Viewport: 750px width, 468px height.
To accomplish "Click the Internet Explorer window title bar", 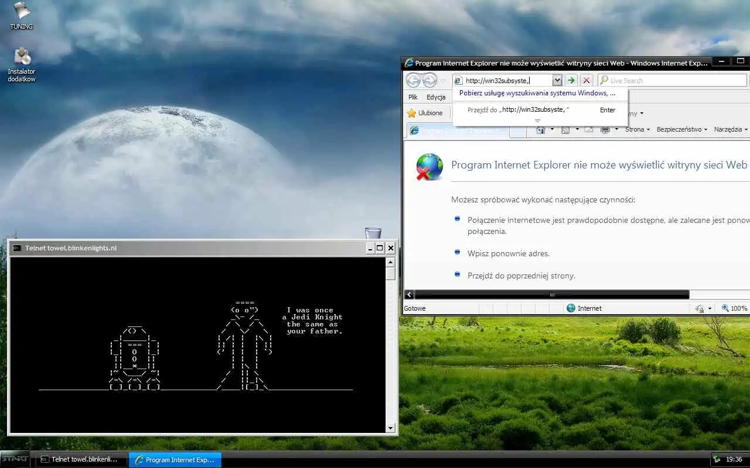I will tap(557, 63).
